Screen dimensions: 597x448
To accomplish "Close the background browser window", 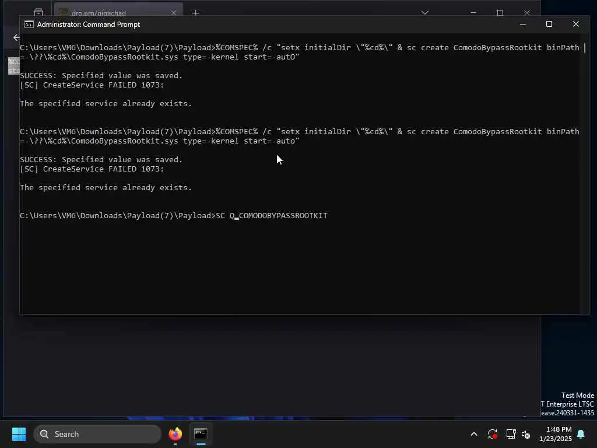I will 527,13.
